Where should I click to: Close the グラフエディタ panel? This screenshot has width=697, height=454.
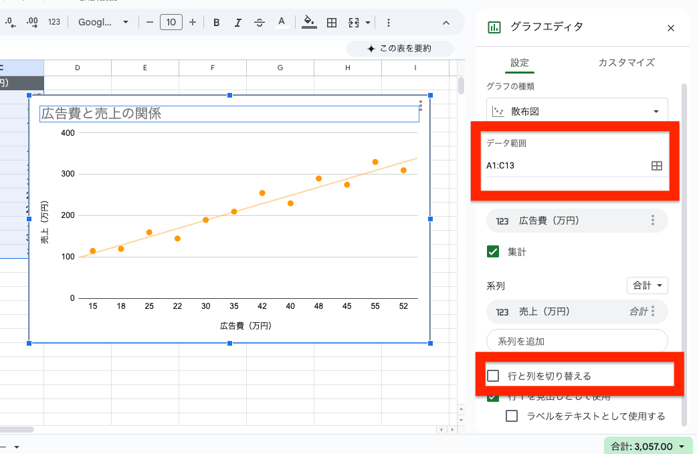click(671, 28)
